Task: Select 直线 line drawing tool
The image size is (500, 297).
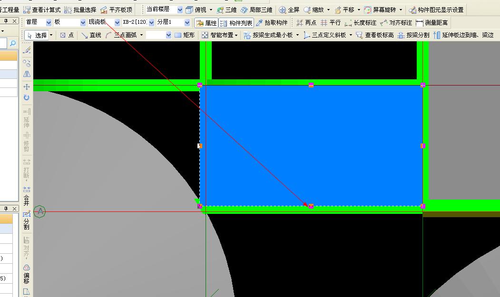Action: [x=91, y=35]
